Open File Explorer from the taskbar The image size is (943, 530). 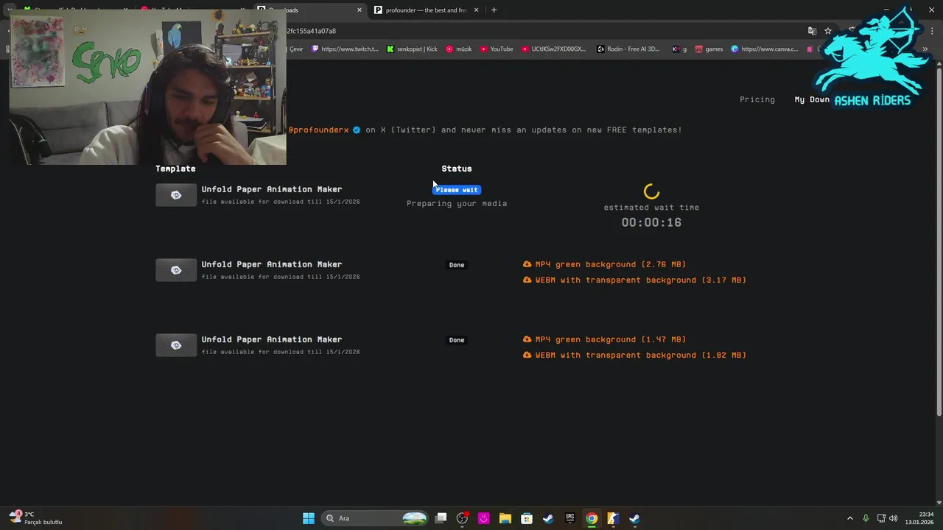pyautogui.click(x=505, y=518)
